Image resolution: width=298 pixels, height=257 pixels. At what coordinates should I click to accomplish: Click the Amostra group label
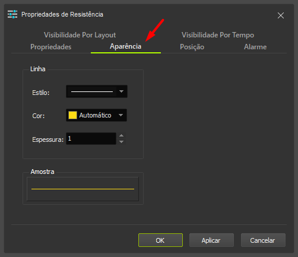click(x=42, y=172)
